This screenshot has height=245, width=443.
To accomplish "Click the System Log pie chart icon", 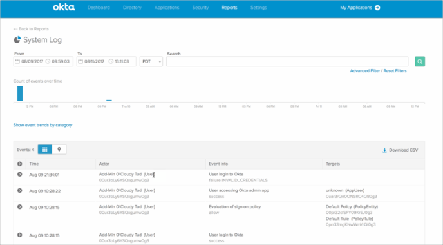I will (17, 39).
